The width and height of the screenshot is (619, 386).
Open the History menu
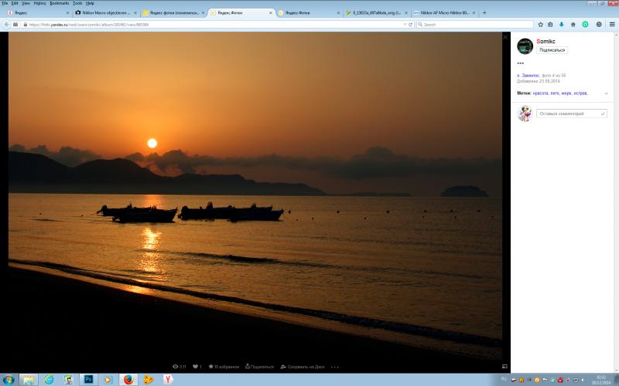coord(40,3)
